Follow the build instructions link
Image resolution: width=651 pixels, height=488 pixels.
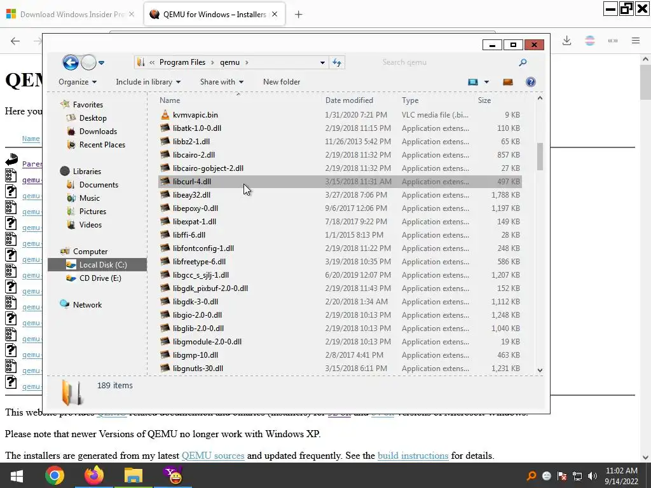pyautogui.click(x=413, y=456)
